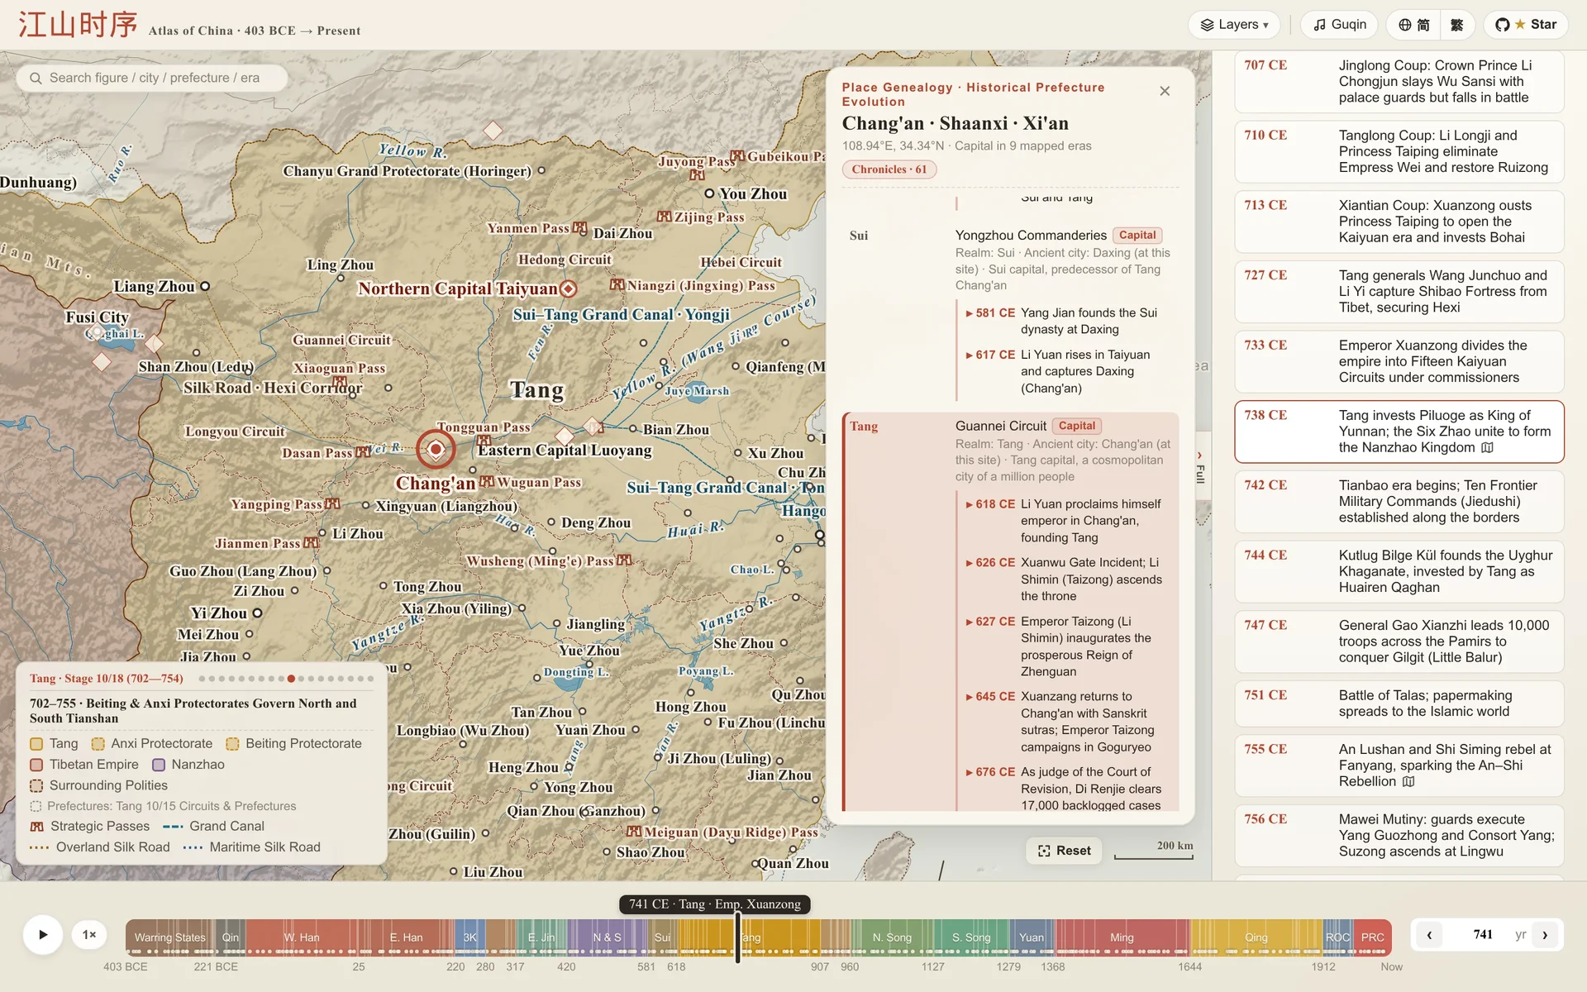Click the Northern Capital Taiyuan marker
This screenshot has height=992, width=1587.
(x=568, y=289)
